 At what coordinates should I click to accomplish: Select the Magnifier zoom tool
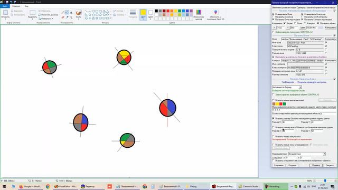(71, 17)
